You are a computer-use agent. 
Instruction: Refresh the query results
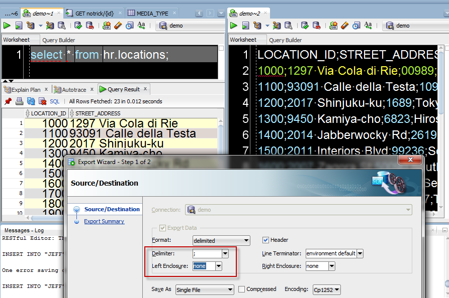31,101
